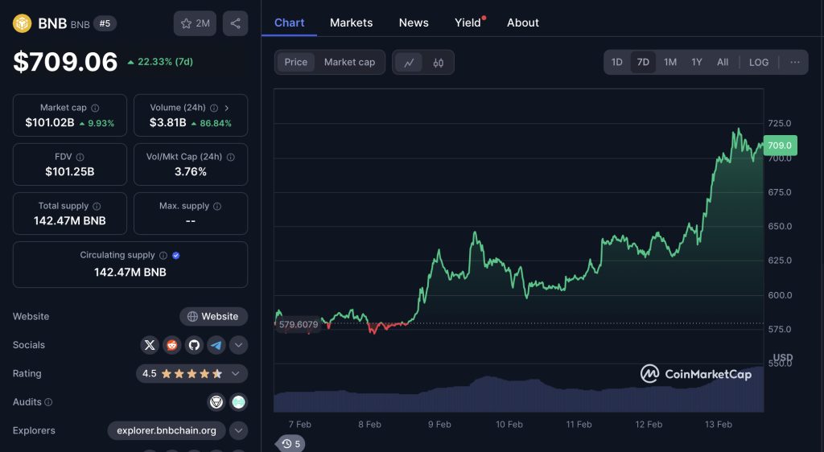824x452 pixels.
Task: Click the 3.76% Vol/Mkt Cap value
Action: pos(190,171)
